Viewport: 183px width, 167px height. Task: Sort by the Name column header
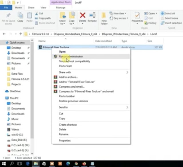pos(42,41)
